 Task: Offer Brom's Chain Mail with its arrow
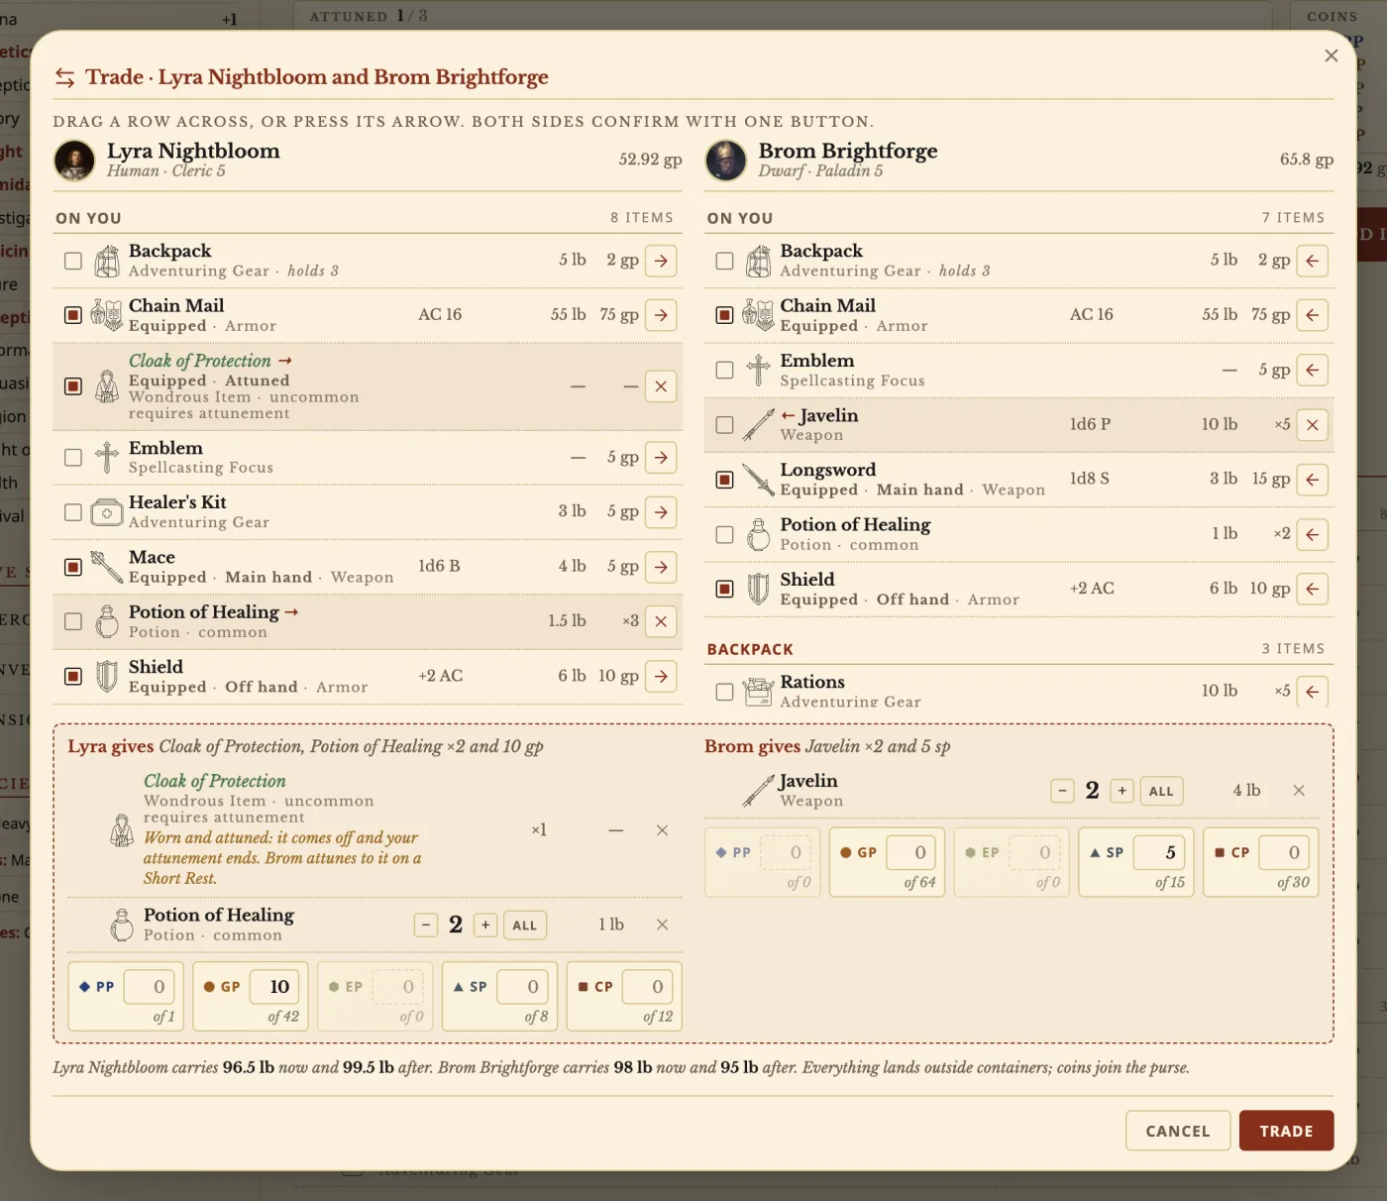click(1313, 315)
